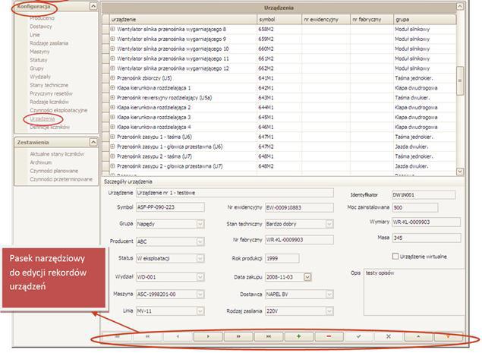
Task: Delete device record with minus button
Action: pos(329,336)
